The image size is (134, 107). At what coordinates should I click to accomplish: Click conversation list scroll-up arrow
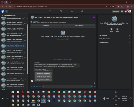coord(27,18)
